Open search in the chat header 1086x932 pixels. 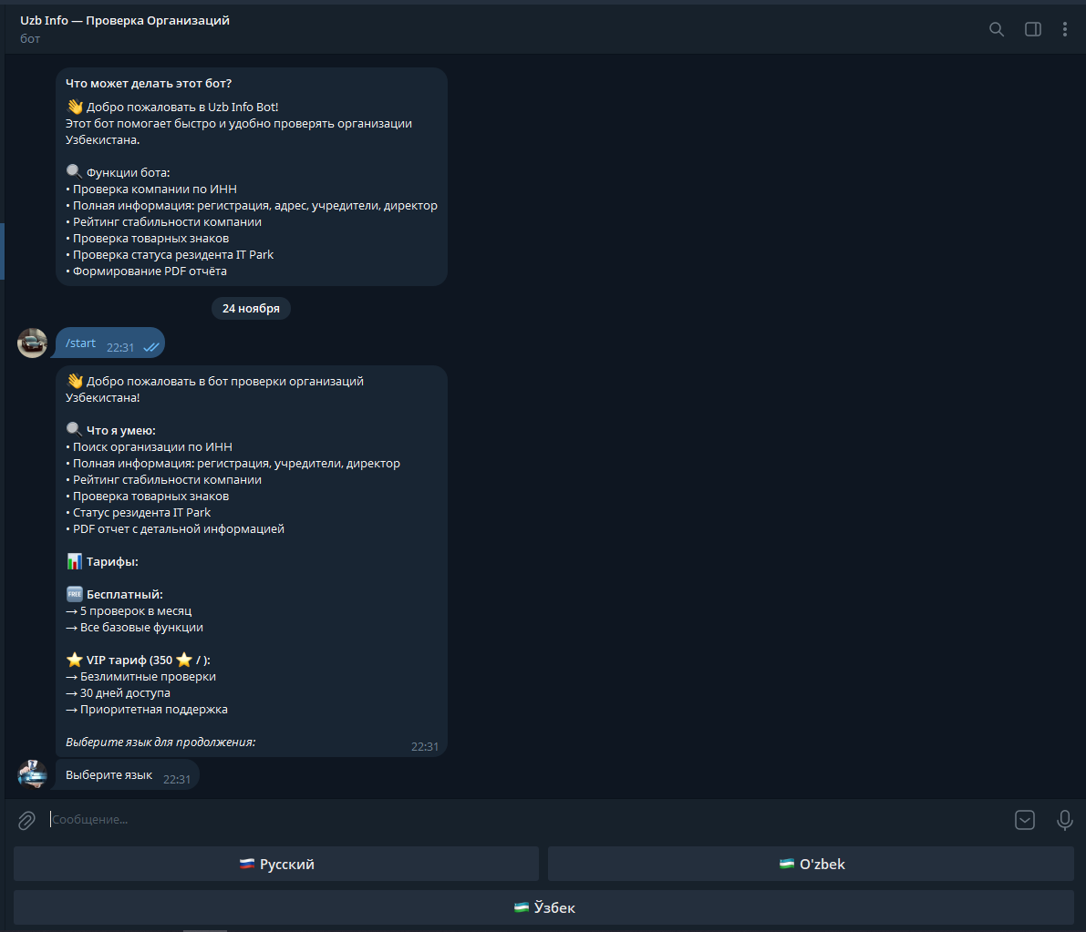(x=996, y=29)
